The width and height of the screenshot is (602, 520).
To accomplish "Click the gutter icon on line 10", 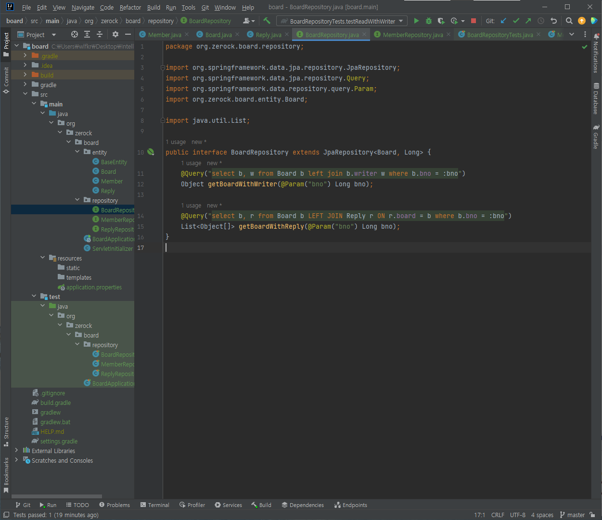I will pyautogui.click(x=151, y=152).
